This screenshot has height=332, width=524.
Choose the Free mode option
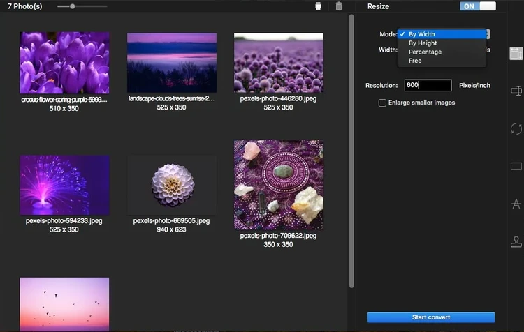pyautogui.click(x=415, y=61)
